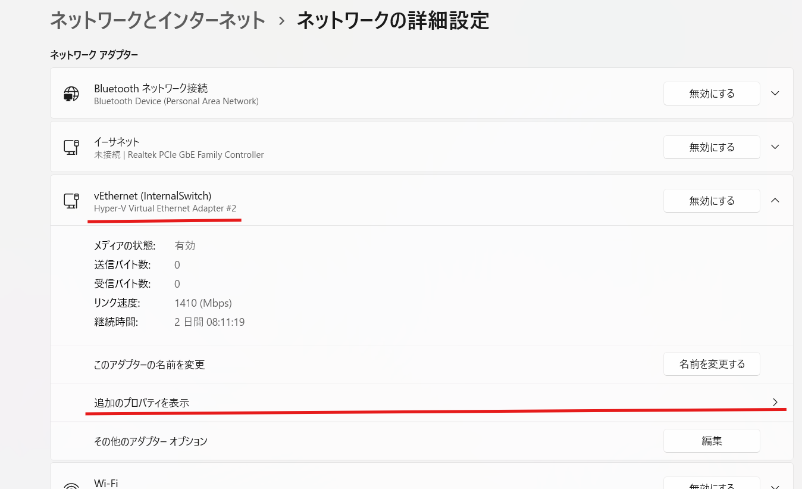
Task: Expand the イーサネット adapter details chevron
Action: [x=775, y=147]
